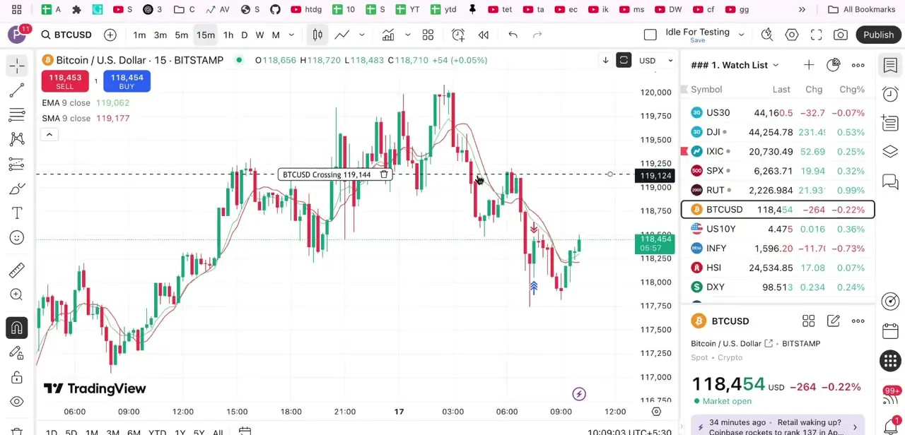Select the line chart style icon
This screenshot has height=435, width=905.
342,35
